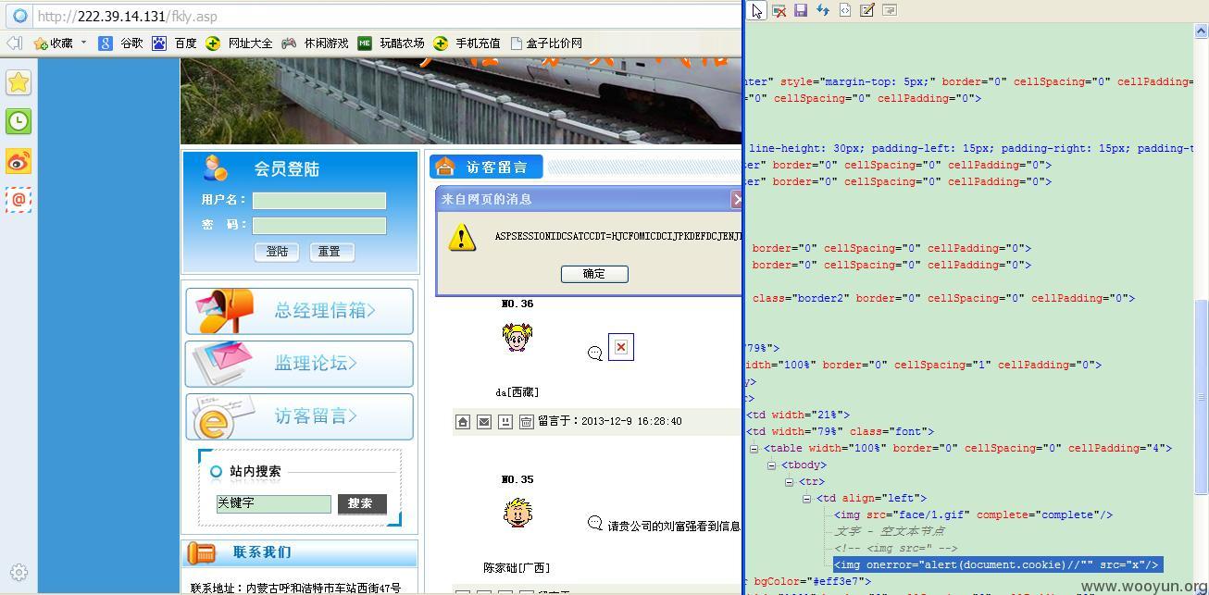Click the homepage icon for message NO.36
This screenshot has height=595, width=1209.
point(463,421)
